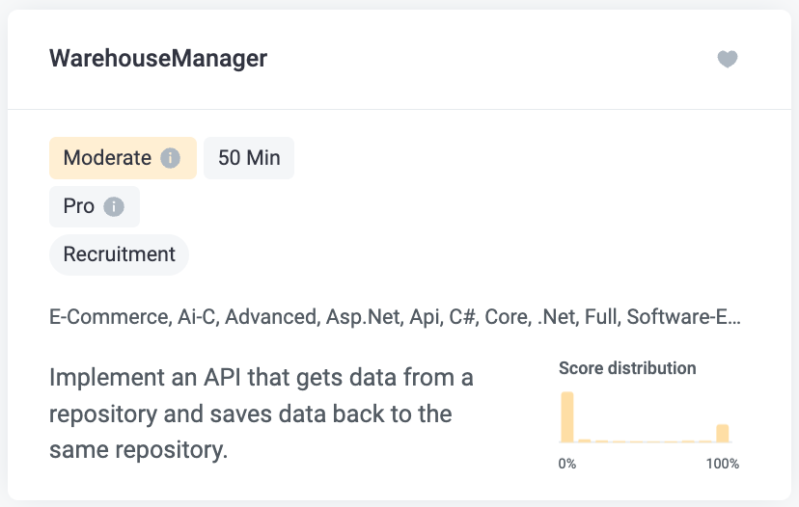This screenshot has height=507, width=799.
Task: Click the 50 Min duration badge
Action: pyautogui.click(x=249, y=158)
